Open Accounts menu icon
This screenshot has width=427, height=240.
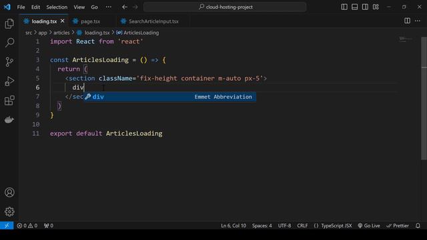tap(9, 193)
